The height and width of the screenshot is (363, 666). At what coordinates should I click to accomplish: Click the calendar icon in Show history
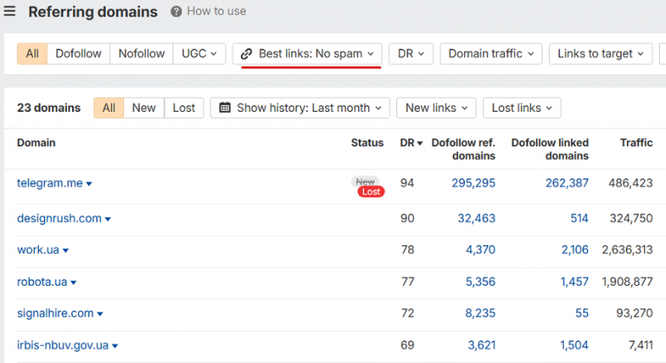tap(225, 107)
